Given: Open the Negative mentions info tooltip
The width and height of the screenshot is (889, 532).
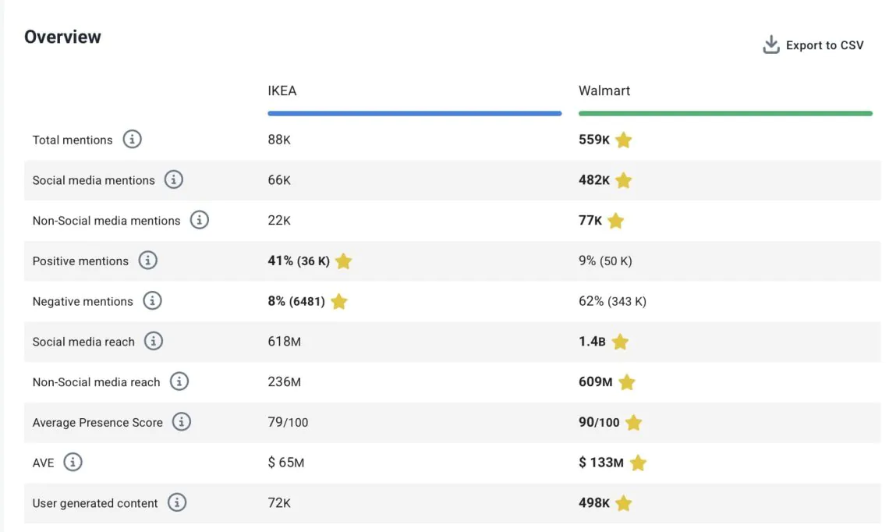Looking at the screenshot, I should (x=153, y=301).
